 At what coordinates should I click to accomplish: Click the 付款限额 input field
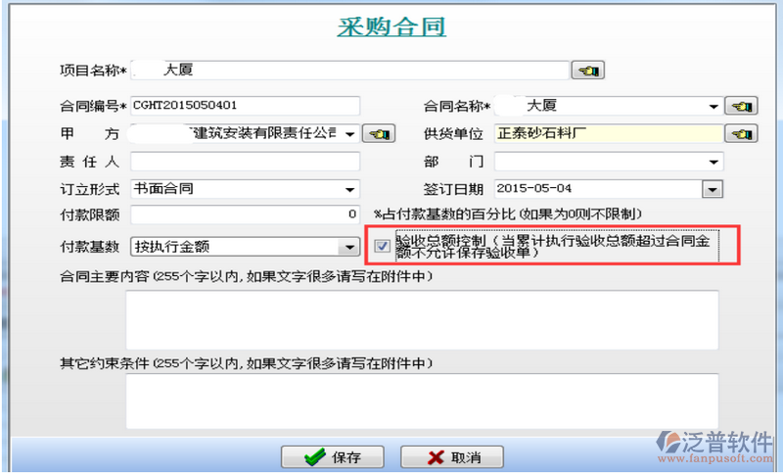(x=246, y=214)
